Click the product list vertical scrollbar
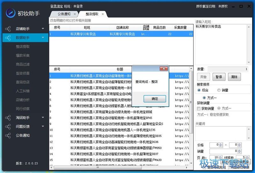This screenshot has height=173, width=255. pos(191,103)
